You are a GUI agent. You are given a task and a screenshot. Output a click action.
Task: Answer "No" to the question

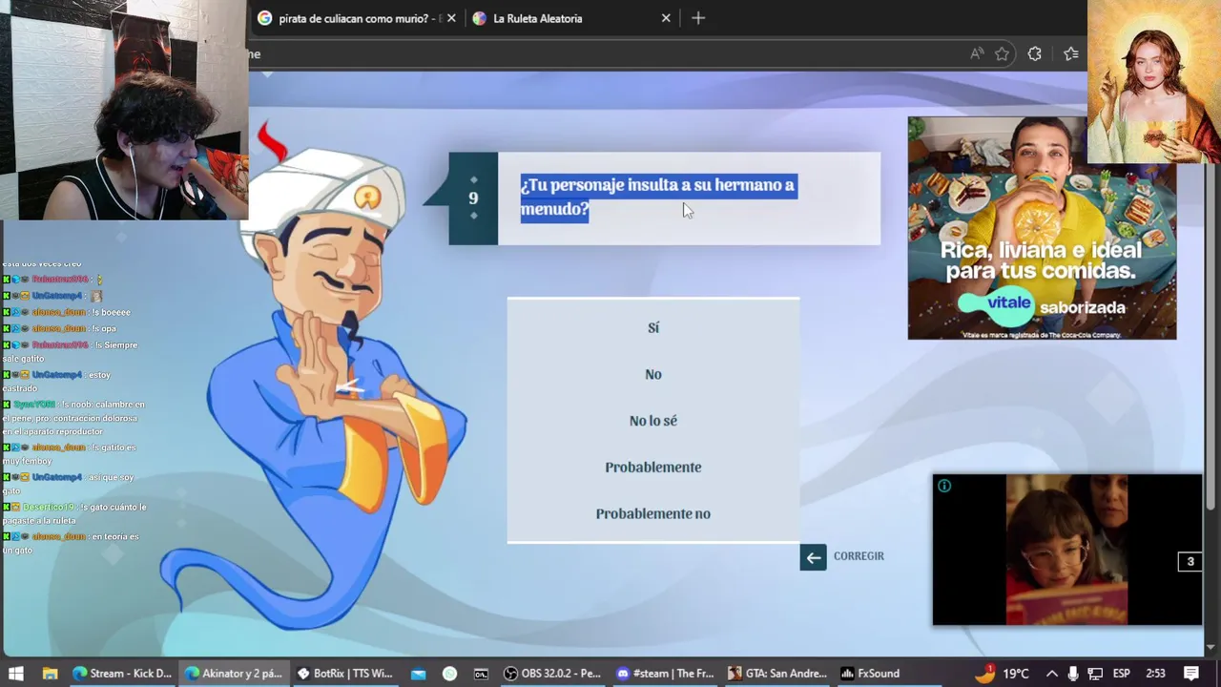pyautogui.click(x=652, y=374)
